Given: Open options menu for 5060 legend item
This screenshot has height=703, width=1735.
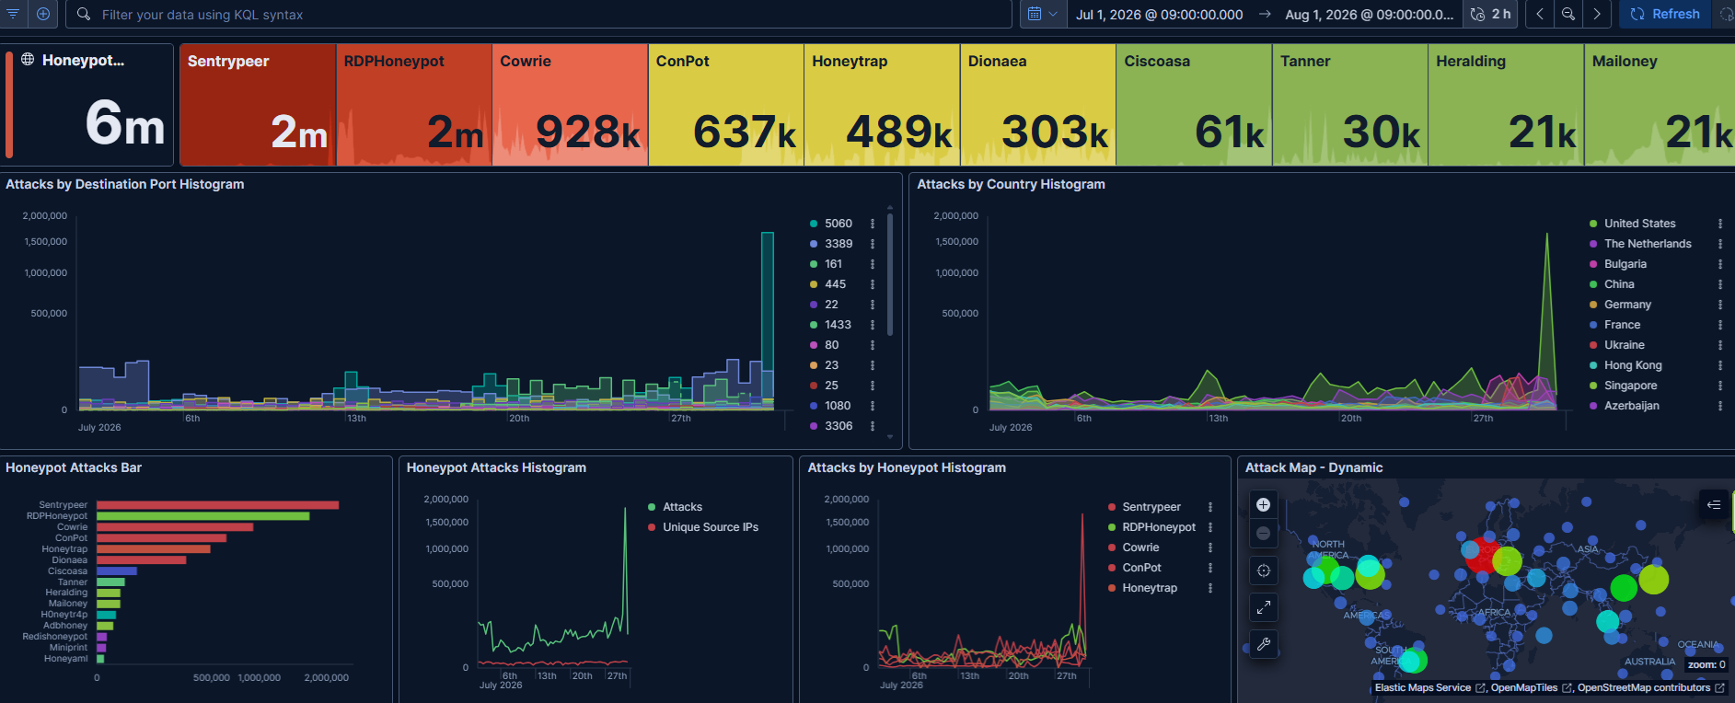Looking at the screenshot, I should [873, 224].
